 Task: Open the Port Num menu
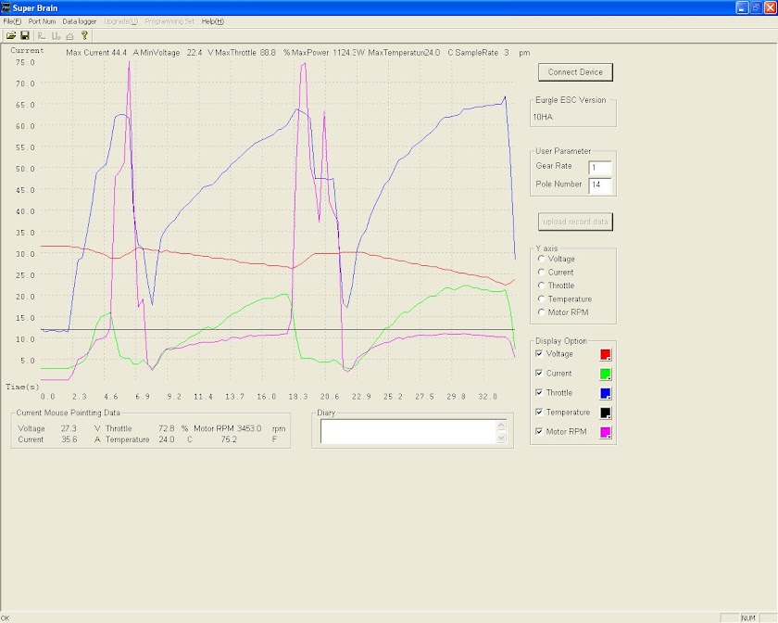[42, 21]
